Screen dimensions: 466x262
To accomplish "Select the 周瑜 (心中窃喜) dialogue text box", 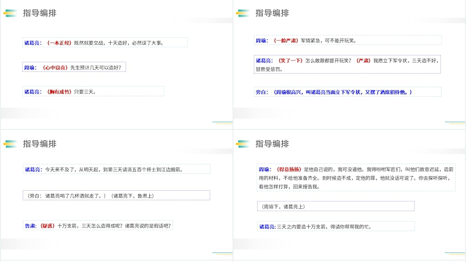I will (x=74, y=67).
